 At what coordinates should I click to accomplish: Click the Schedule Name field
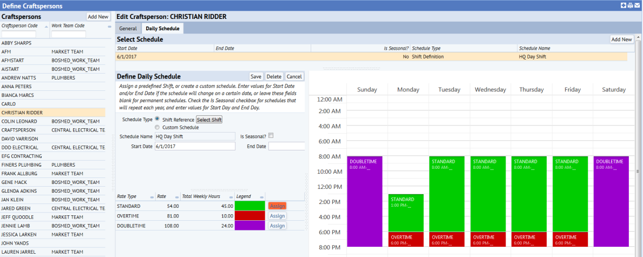tap(195, 136)
